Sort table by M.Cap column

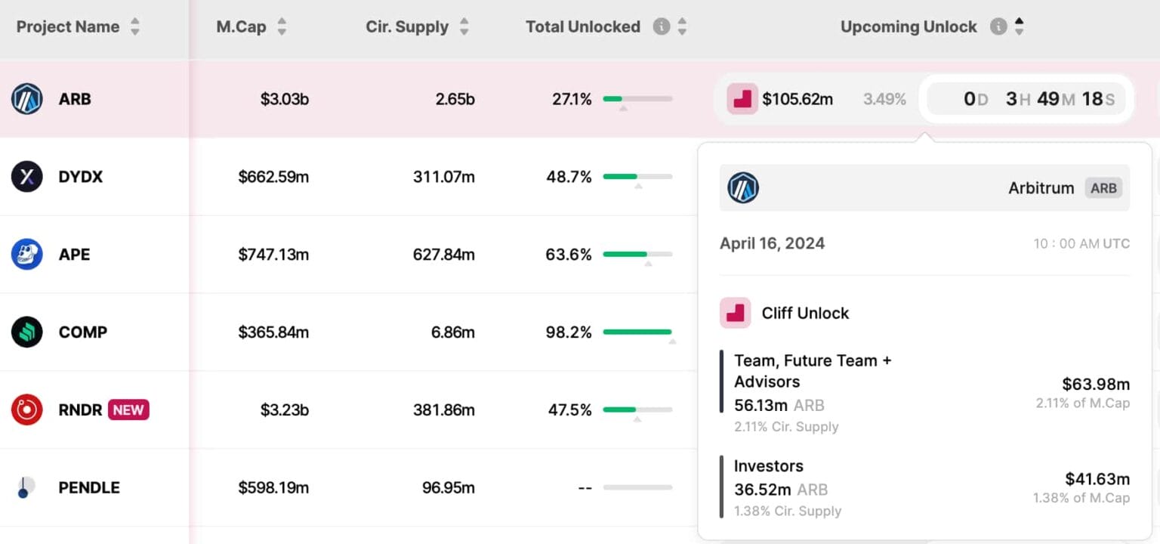(x=282, y=27)
